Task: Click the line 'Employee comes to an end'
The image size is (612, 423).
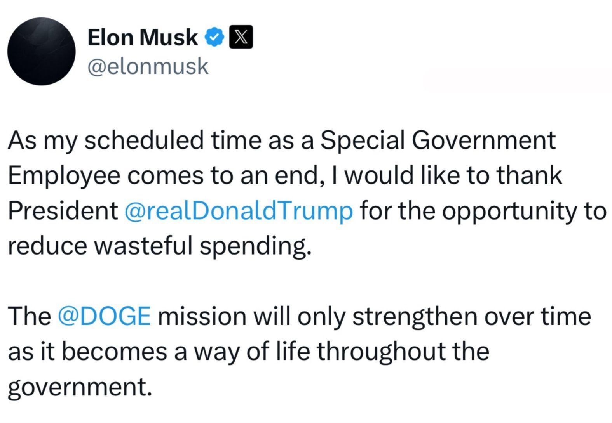Action: click(x=284, y=175)
